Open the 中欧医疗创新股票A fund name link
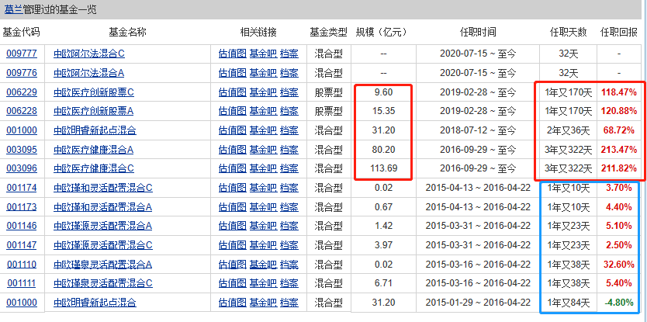Viewport: 647px width, 322px height. [94, 111]
